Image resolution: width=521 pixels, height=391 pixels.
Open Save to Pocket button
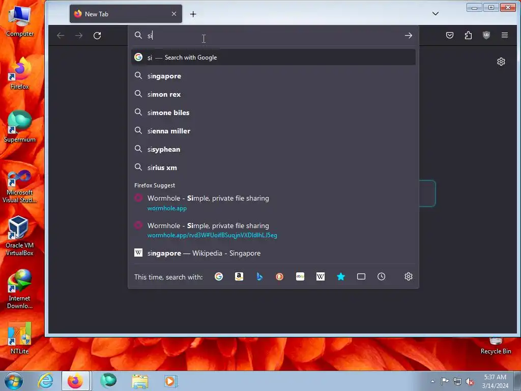point(450,35)
